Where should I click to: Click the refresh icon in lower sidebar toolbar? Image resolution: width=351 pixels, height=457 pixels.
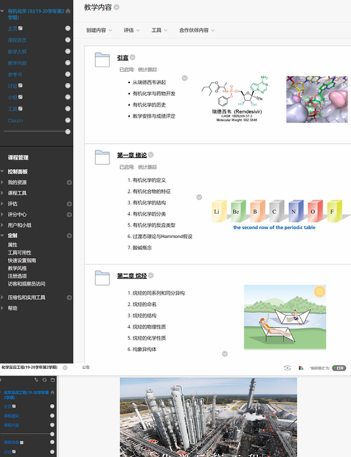(44, 380)
